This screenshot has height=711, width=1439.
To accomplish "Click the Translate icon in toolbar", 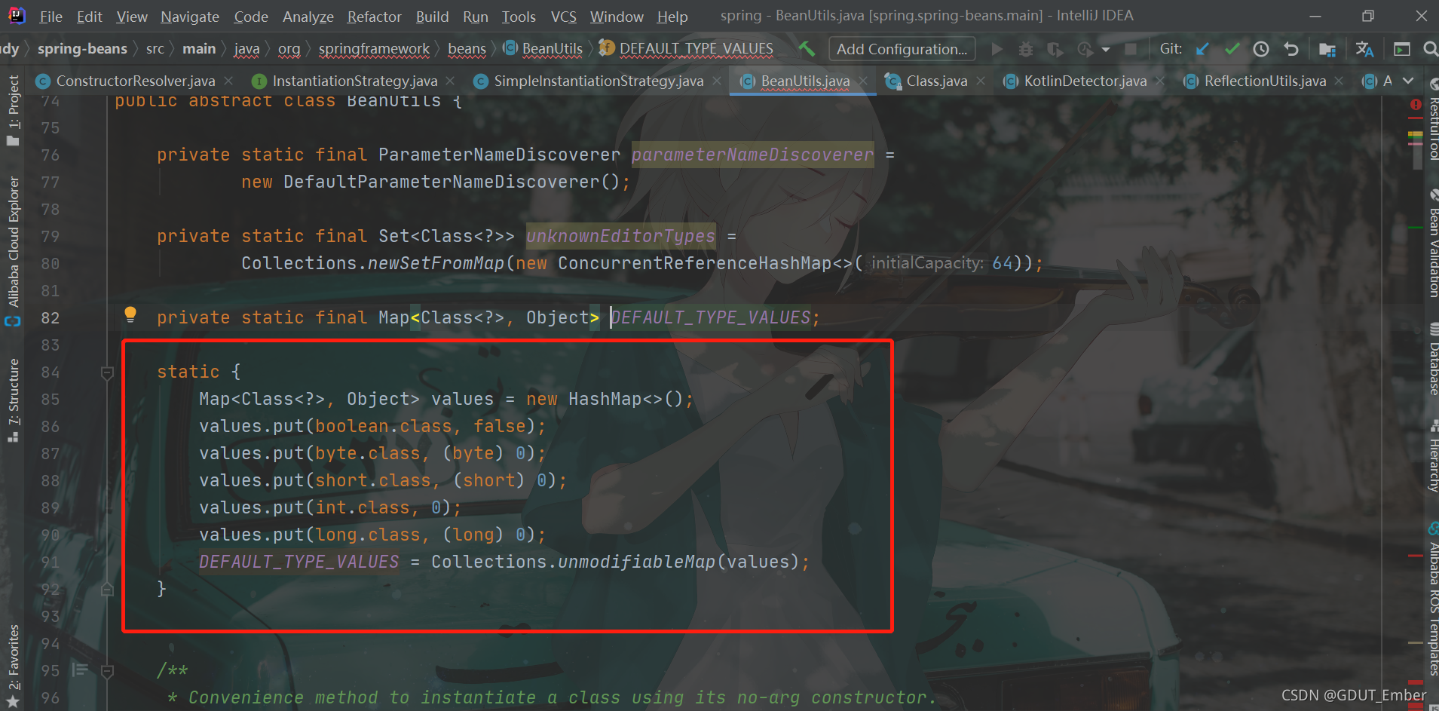I will point(1364,49).
